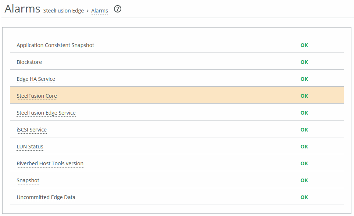Open the Application Consistent Snapshot alarm
Screen dimensions: 354x216
(55, 45)
